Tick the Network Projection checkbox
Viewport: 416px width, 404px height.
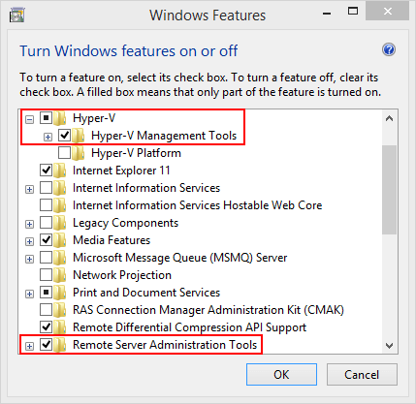tap(46, 274)
